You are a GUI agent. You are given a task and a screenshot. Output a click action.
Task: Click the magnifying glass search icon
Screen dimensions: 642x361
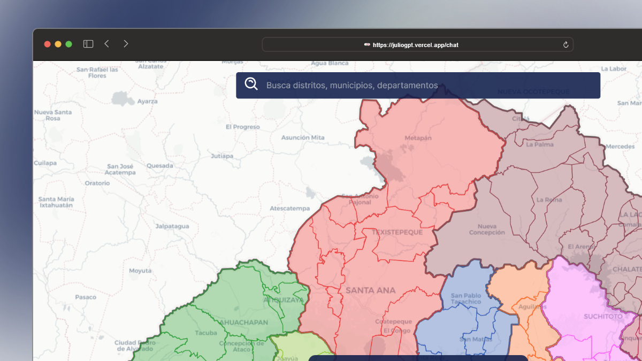click(x=251, y=84)
